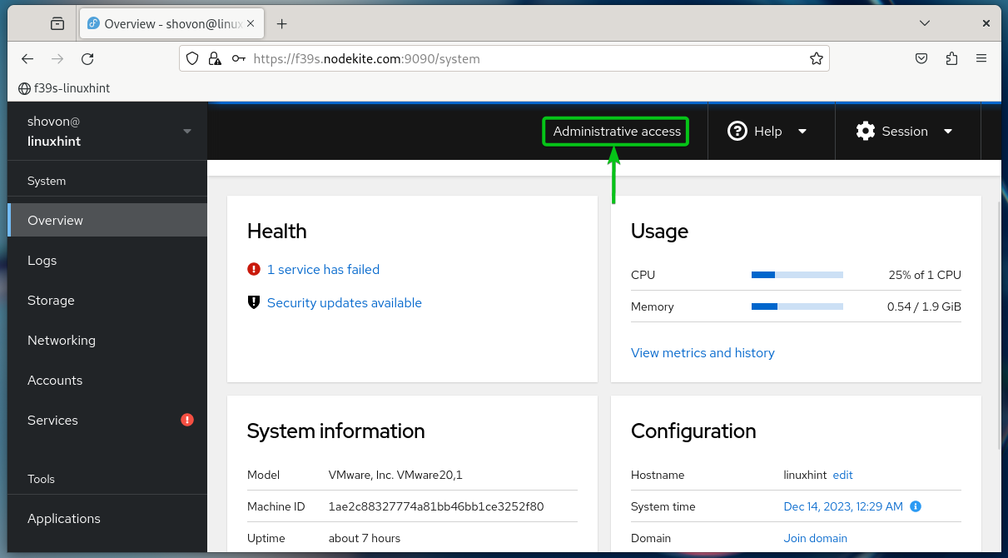Click the Memory usage progress bar

coord(797,306)
